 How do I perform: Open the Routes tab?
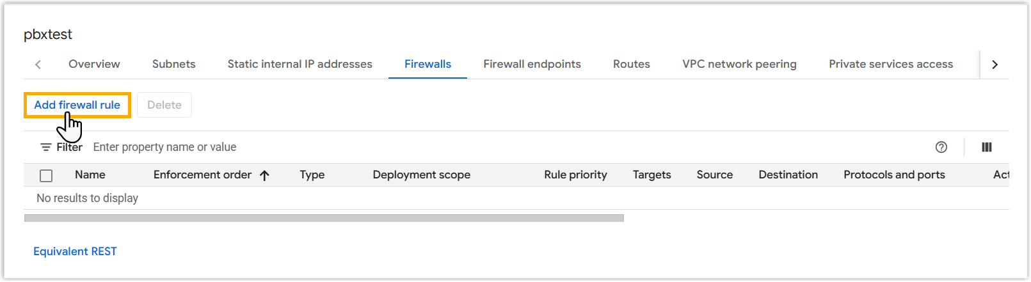tap(631, 64)
